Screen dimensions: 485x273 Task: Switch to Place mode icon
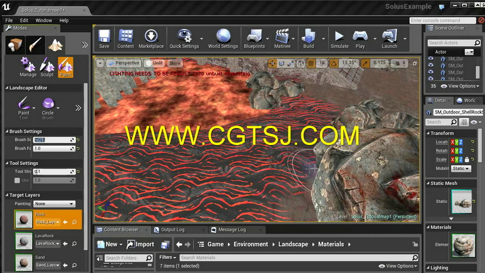pyautogui.click(x=15, y=45)
